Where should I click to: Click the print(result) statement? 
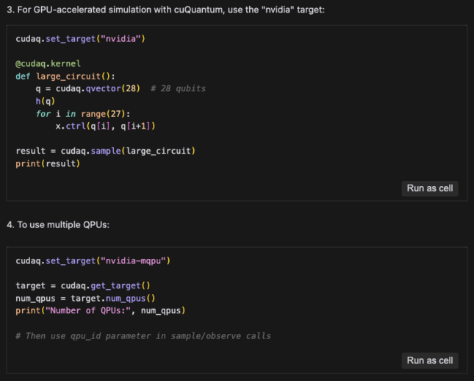coord(48,163)
